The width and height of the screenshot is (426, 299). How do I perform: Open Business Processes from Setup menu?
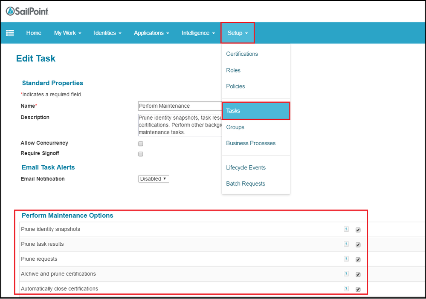click(251, 143)
